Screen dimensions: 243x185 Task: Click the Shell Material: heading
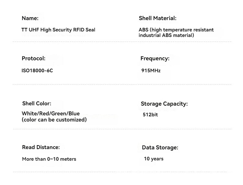pos(157,18)
